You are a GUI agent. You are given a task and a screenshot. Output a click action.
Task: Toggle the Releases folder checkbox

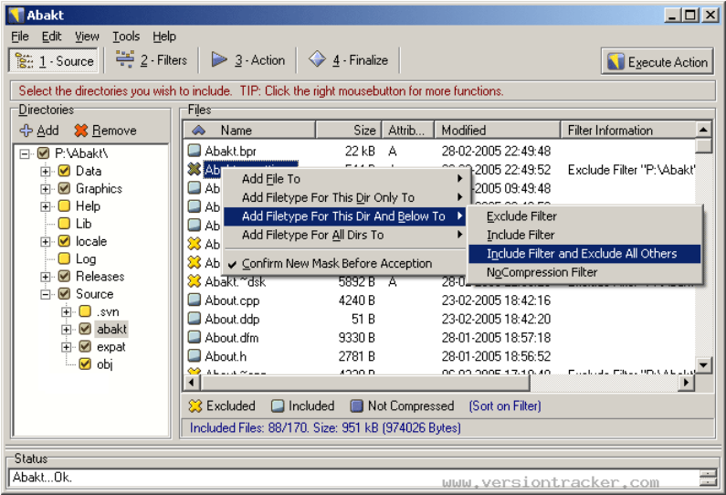[64, 277]
